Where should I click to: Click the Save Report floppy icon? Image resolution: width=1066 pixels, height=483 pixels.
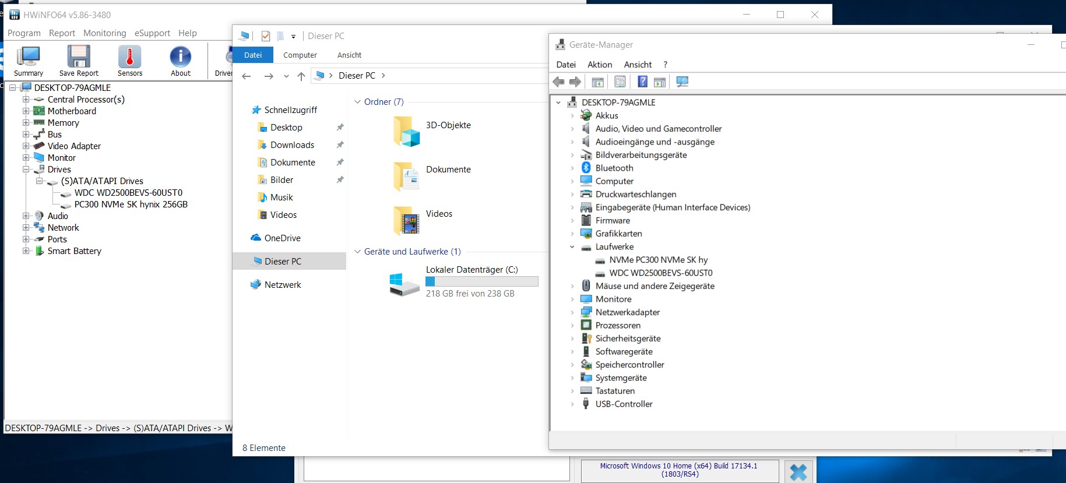coord(79,61)
